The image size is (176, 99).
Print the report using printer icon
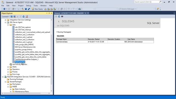pyautogui.click(x=62, y=16)
